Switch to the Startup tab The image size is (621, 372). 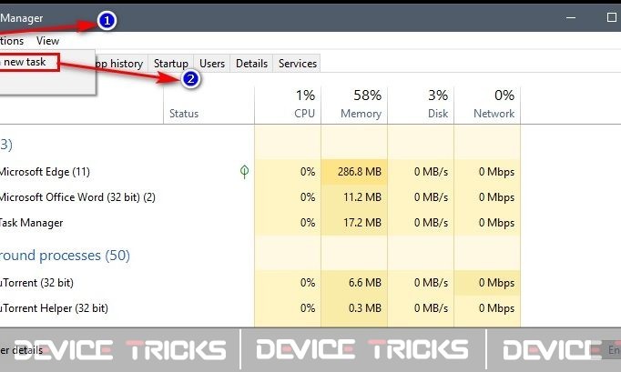tap(170, 64)
